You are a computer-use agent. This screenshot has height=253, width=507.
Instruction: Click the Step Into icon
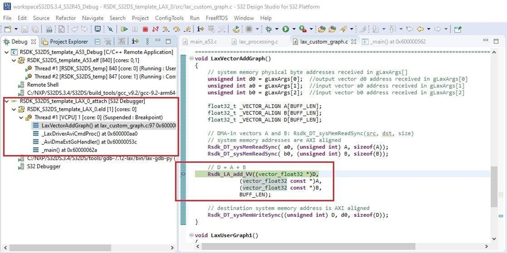click(166, 29)
